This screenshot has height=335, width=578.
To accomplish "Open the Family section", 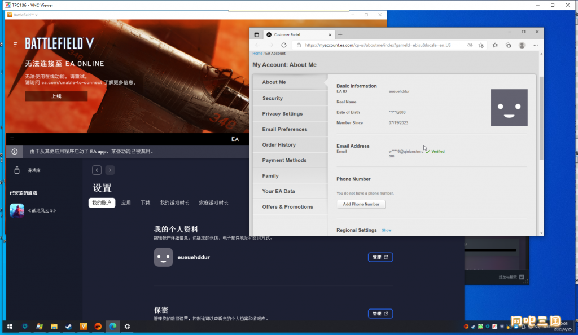I will [x=290, y=175].
